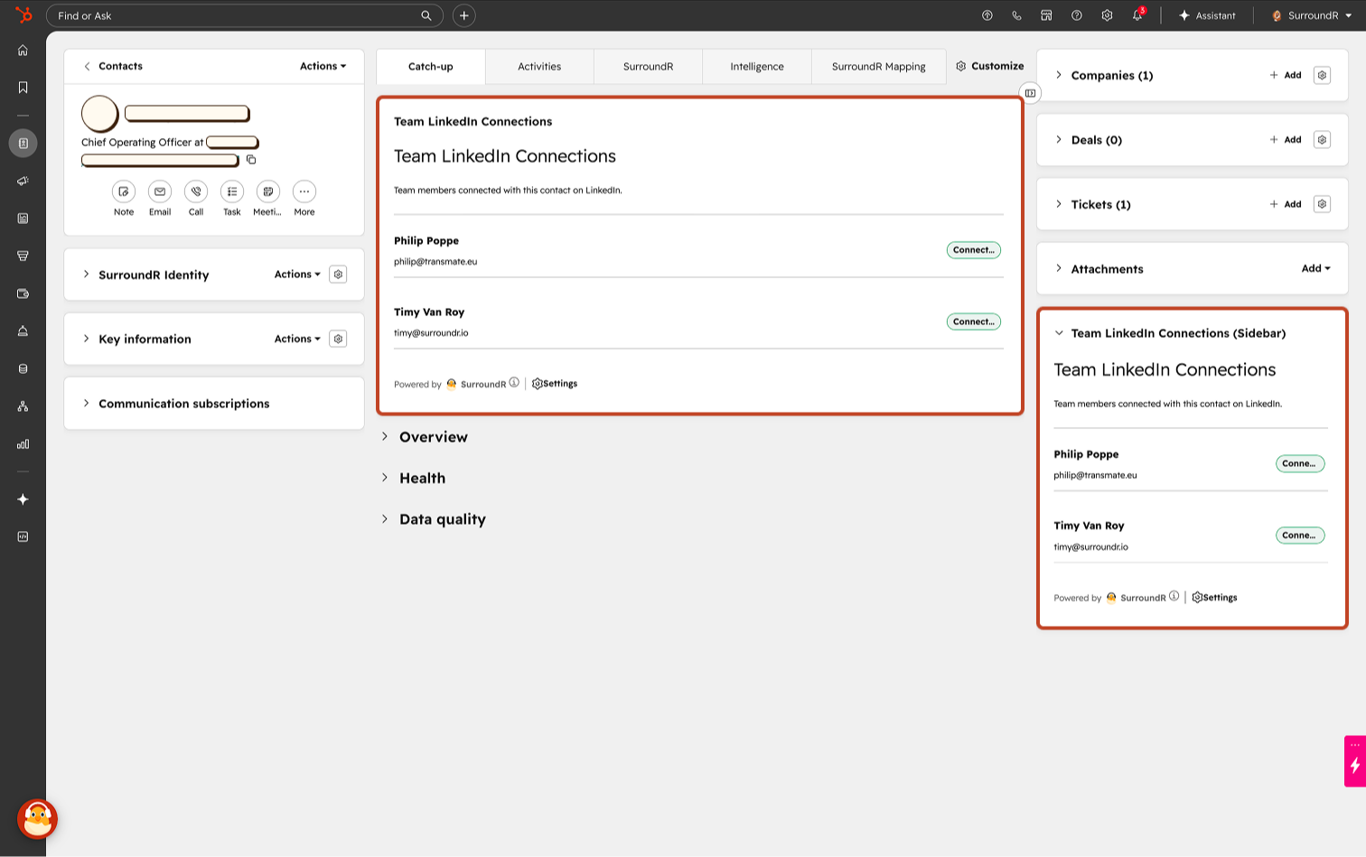This screenshot has height=857, width=1366.
Task: Open the notifications bell with 3 alerts
Action: point(1137,15)
